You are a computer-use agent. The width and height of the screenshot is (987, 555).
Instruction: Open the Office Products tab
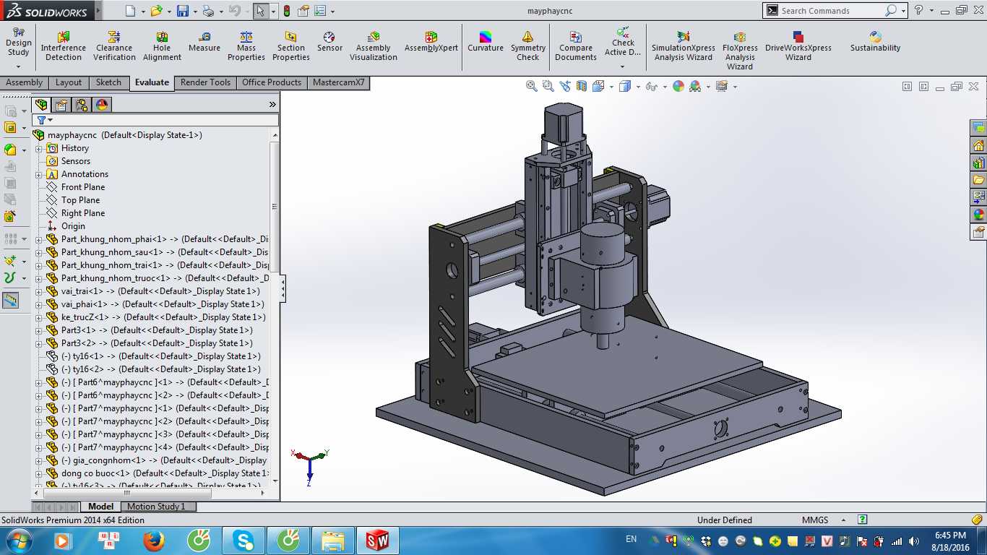(272, 82)
